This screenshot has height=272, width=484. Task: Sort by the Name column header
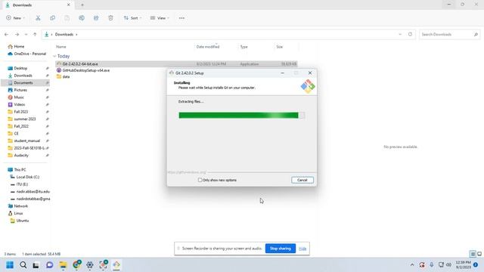(61, 47)
